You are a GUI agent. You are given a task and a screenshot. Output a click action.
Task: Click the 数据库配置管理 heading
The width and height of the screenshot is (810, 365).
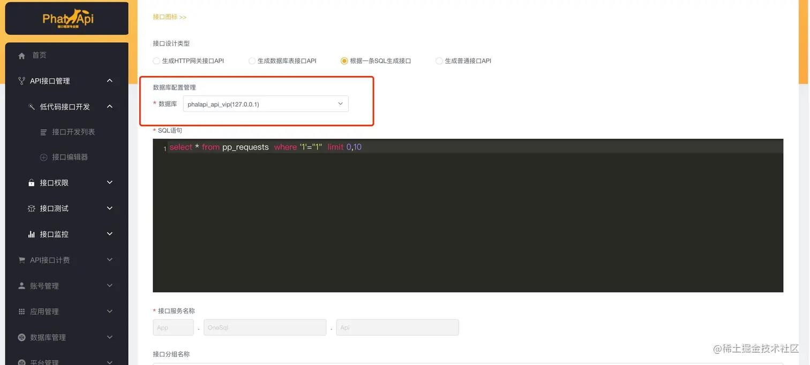[174, 87]
